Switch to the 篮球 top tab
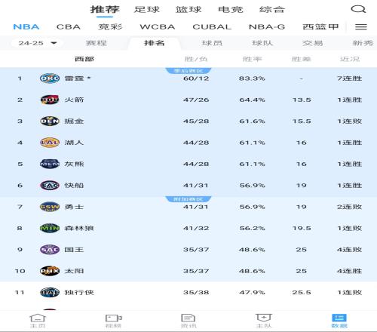The image size is (377, 332). pyautogui.click(x=188, y=10)
